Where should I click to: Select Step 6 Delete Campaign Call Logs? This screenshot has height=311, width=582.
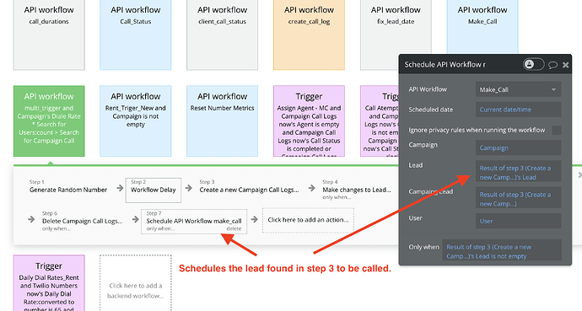tap(82, 221)
